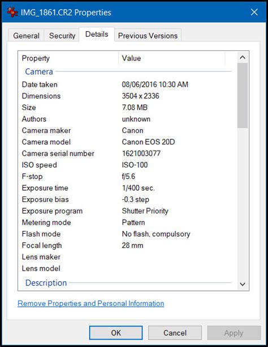Switch to the General tab

(x=27, y=36)
